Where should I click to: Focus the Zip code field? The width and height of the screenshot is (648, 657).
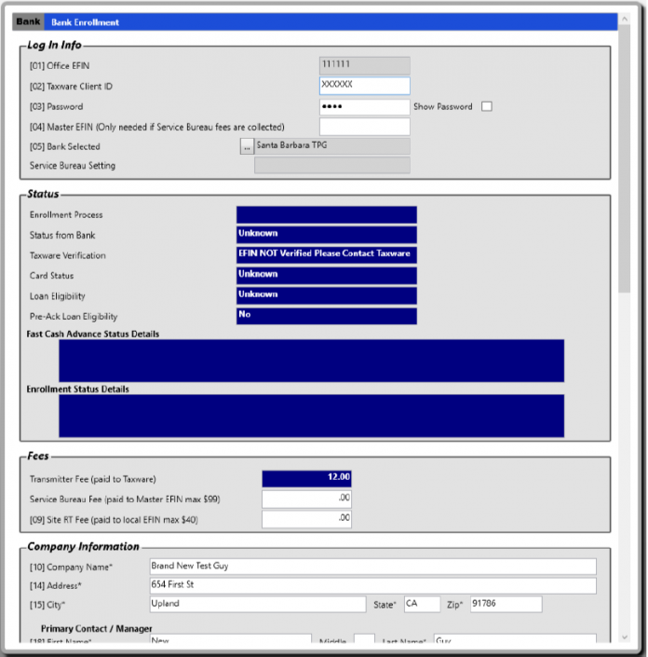click(x=506, y=604)
